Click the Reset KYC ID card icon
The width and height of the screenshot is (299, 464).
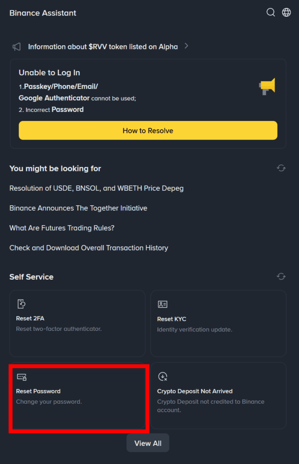[162, 304]
